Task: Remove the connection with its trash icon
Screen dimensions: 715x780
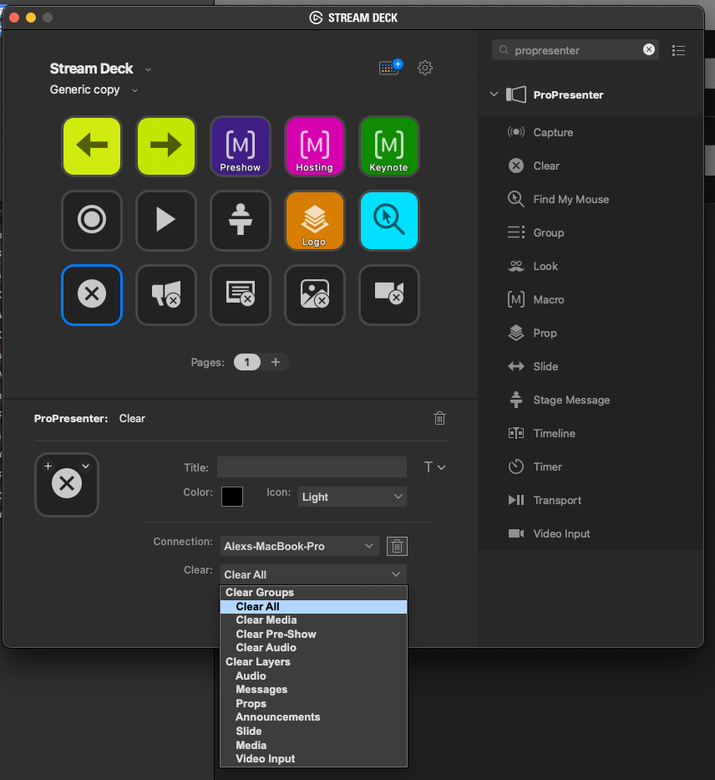Action: (397, 546)
